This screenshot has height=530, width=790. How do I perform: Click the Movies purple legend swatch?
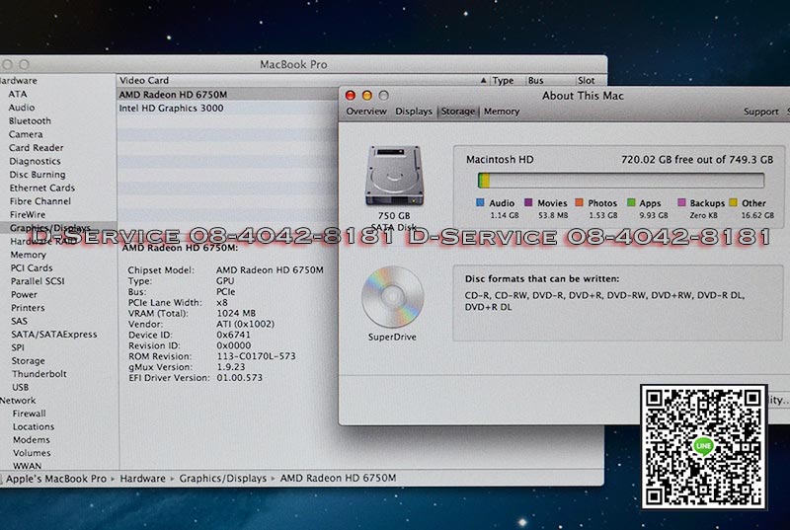pyautogui.click(x=528, y=202)
